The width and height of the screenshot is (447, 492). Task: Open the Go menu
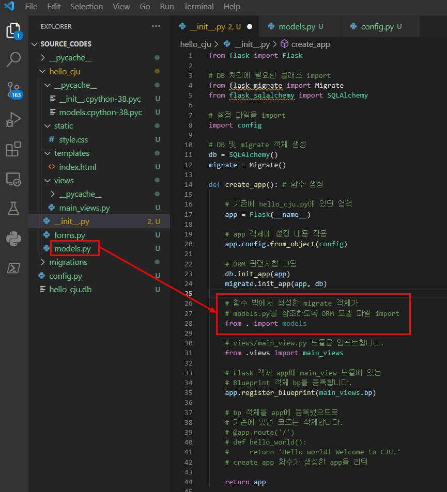tap(145, 7)
